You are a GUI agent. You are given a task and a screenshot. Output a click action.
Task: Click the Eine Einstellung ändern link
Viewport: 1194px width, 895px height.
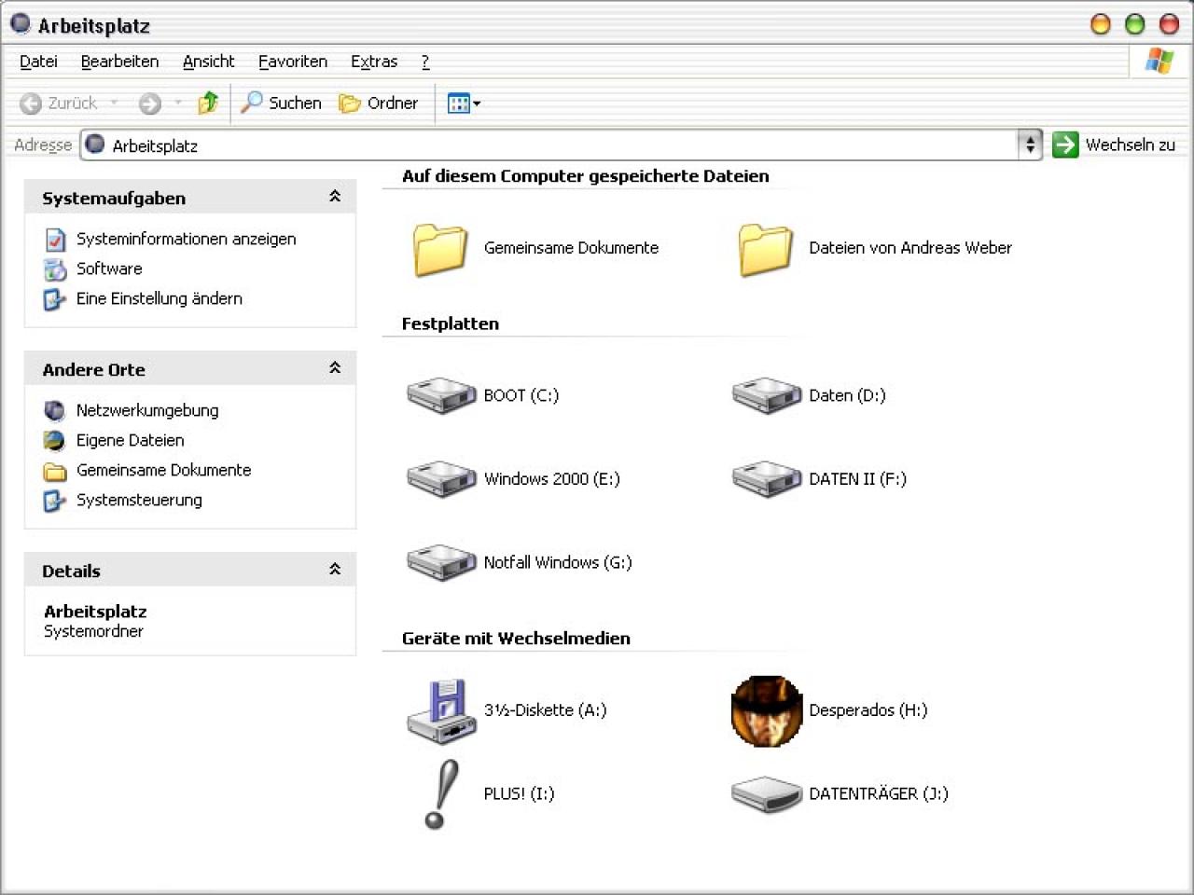click(160, 298)
